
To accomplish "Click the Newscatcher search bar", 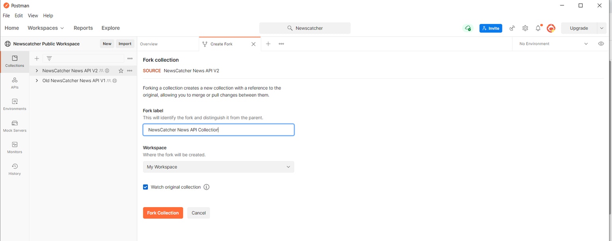I will pos(305,28).
